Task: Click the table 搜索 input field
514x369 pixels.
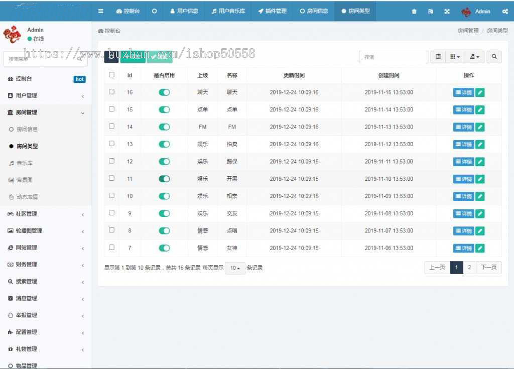Action: tap(394, 57)
